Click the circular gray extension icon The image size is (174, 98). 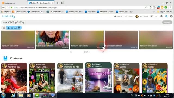click(x=154, y=7)
